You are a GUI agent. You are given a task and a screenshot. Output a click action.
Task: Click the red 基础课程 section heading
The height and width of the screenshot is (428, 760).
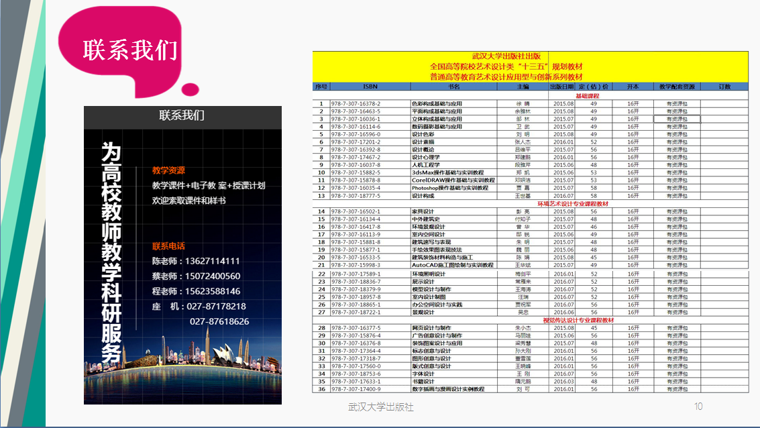588,96
